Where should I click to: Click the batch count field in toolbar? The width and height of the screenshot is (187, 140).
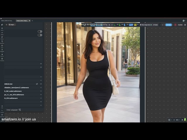[x=162, y=25]
